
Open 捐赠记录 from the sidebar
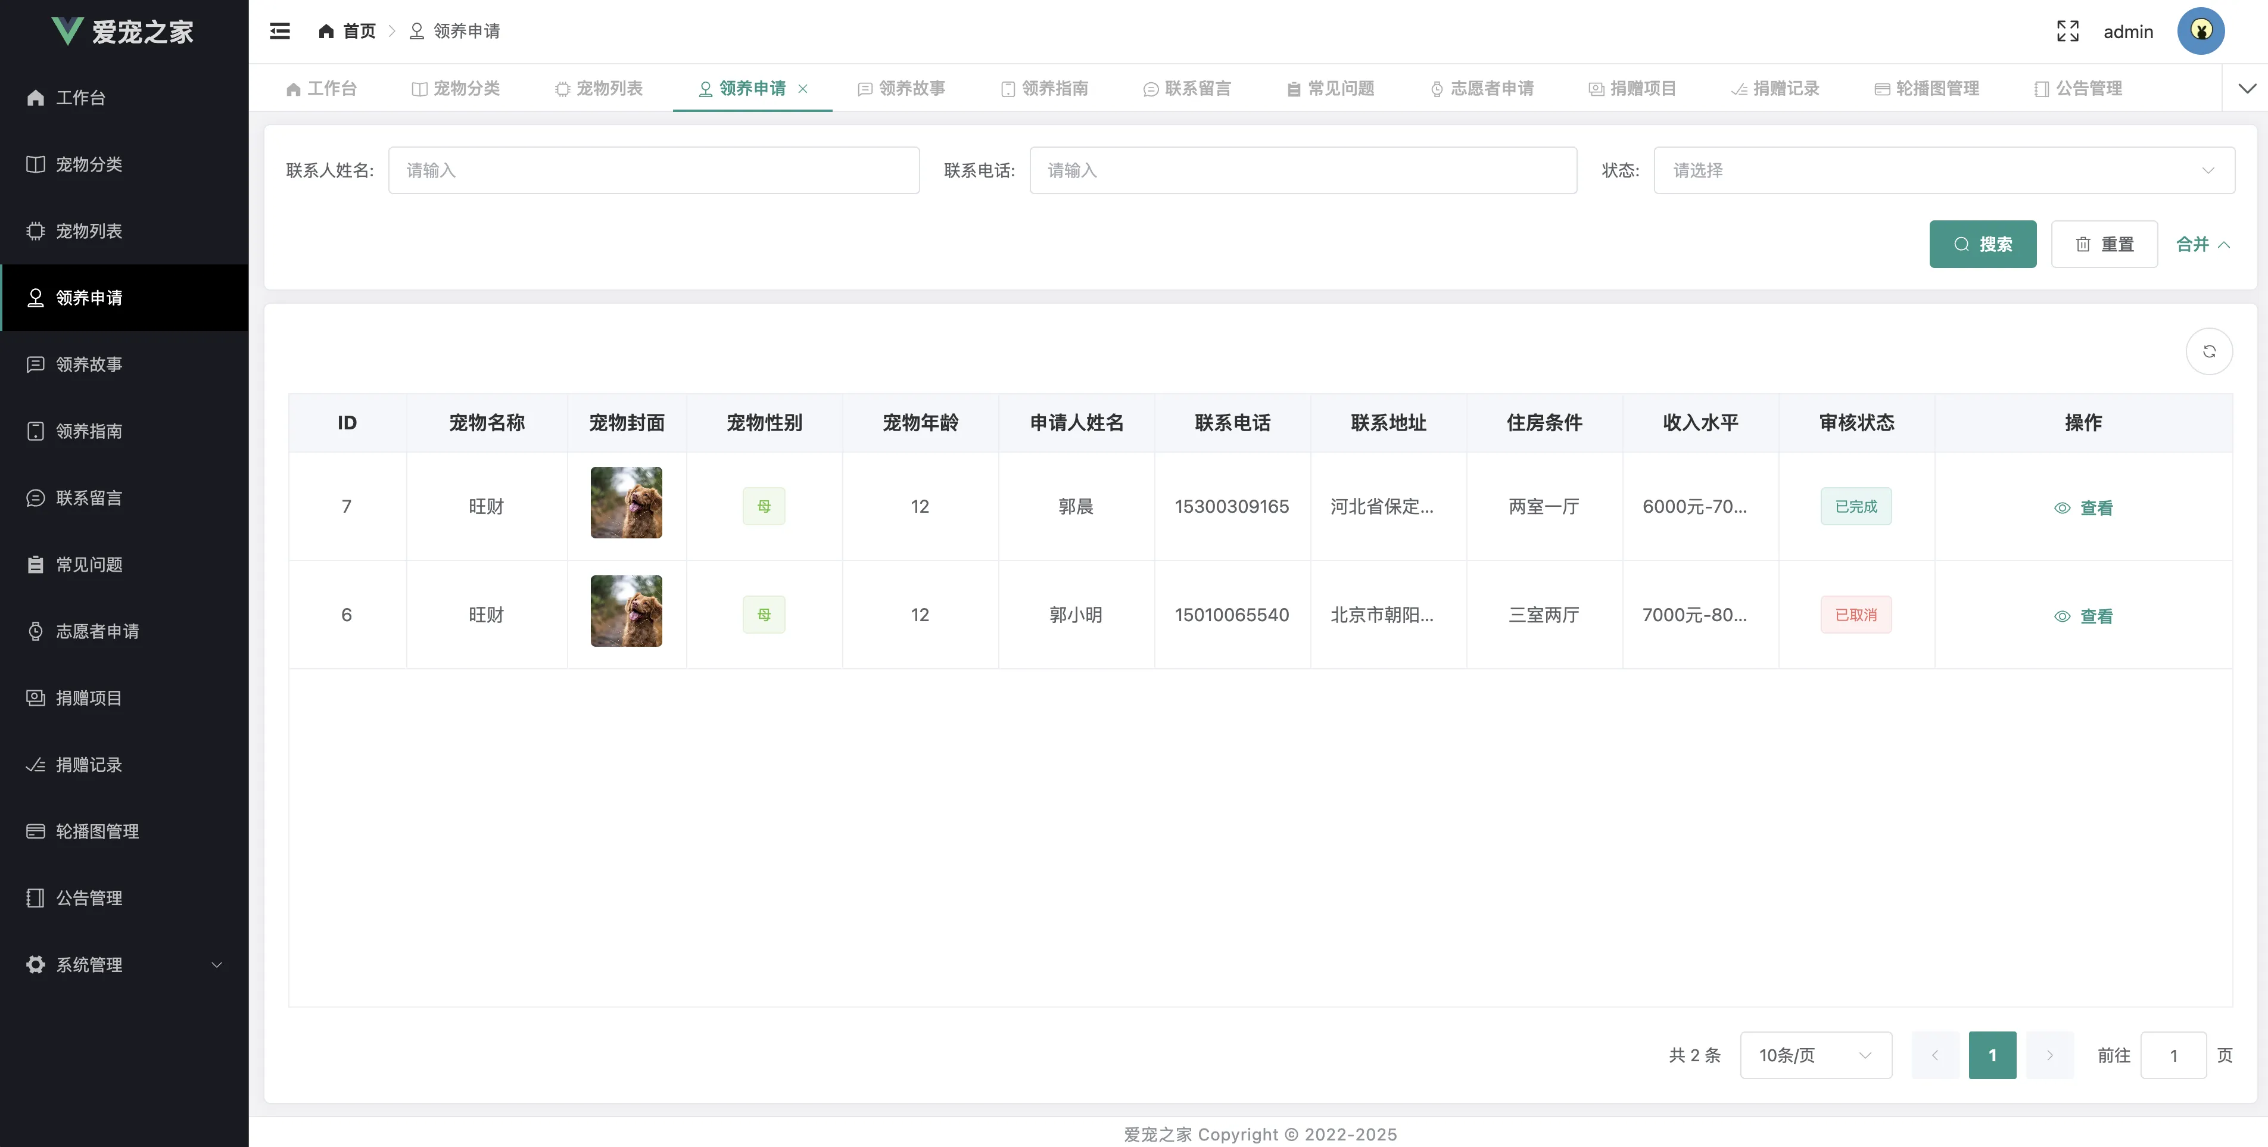[x=89, y=764]
